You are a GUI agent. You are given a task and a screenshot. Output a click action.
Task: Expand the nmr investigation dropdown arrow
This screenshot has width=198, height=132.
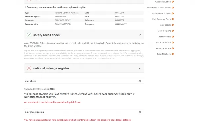140,112
